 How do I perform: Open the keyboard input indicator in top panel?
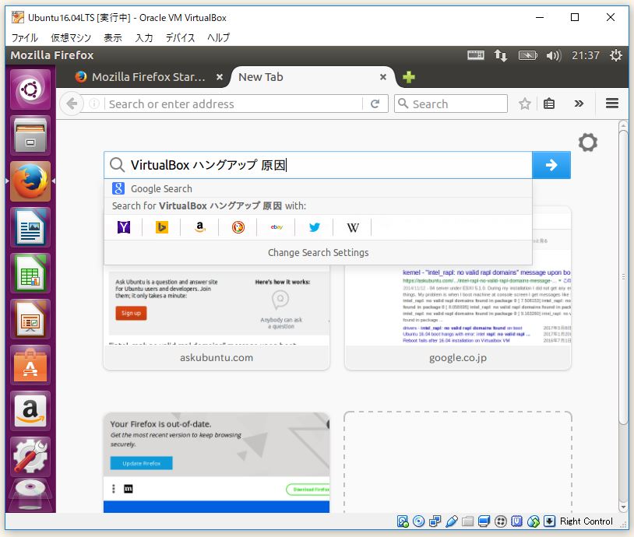pos(475,55)
